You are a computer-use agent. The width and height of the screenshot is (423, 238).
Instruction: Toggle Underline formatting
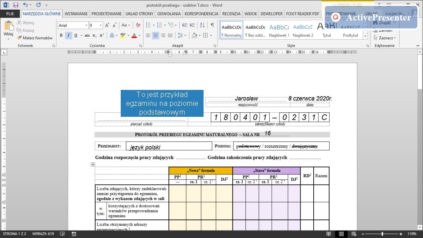point(76,35)
